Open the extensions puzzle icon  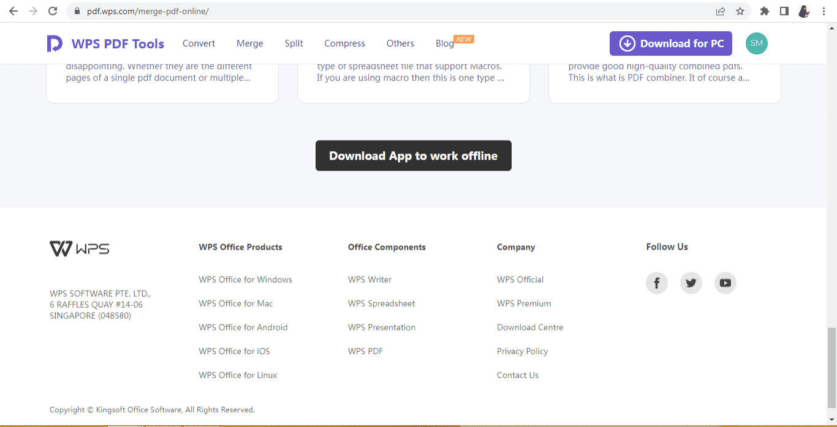[x=764, y=11]
